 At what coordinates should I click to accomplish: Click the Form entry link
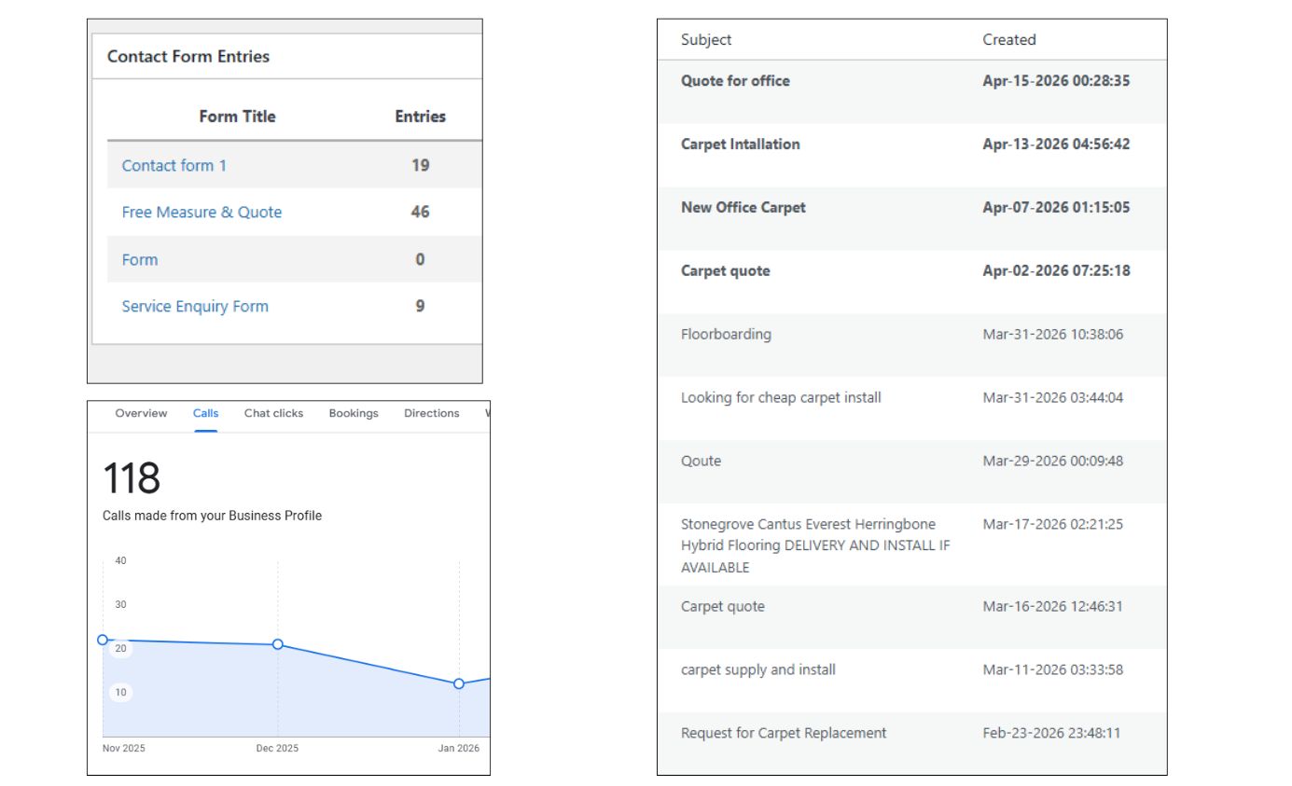(140, 259)
